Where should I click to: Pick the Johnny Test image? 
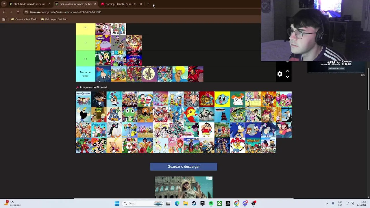pyautogui.click(x=99, y=115)
